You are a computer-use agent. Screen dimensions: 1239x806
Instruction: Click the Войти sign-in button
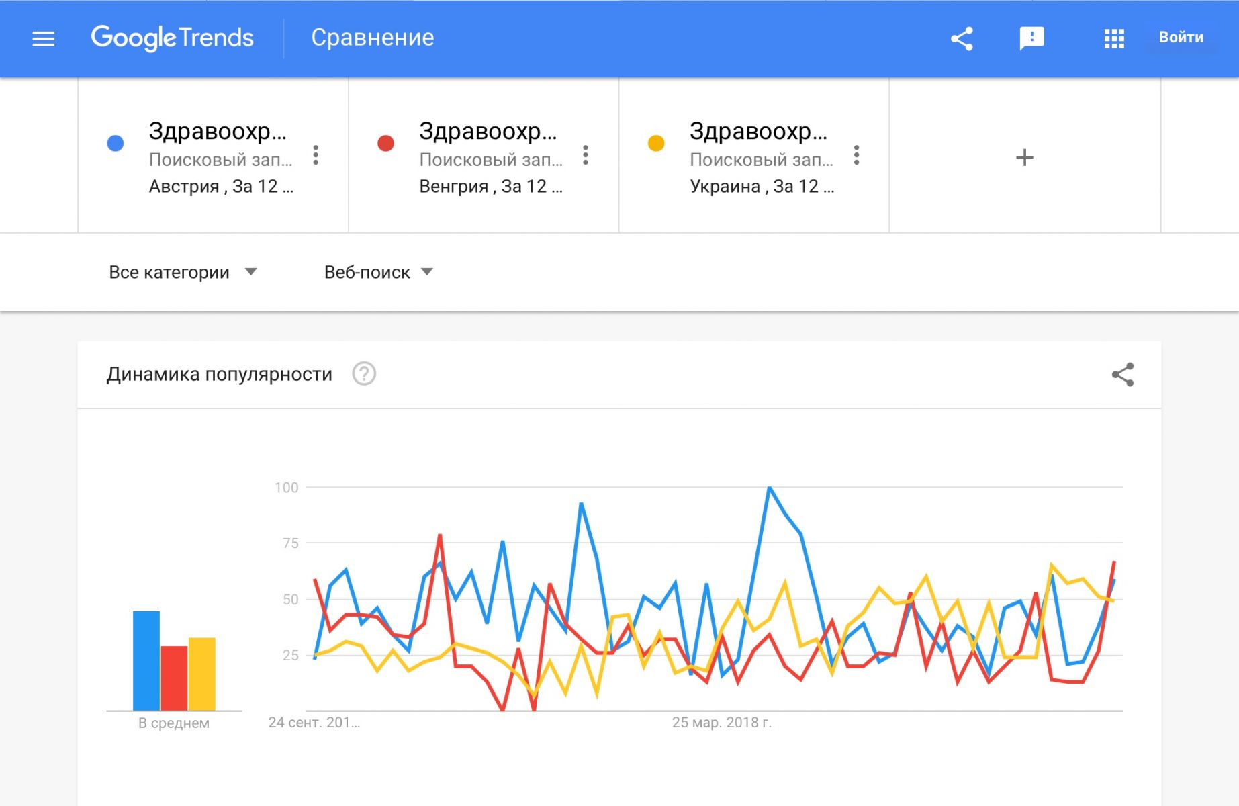pos(1181,38)
